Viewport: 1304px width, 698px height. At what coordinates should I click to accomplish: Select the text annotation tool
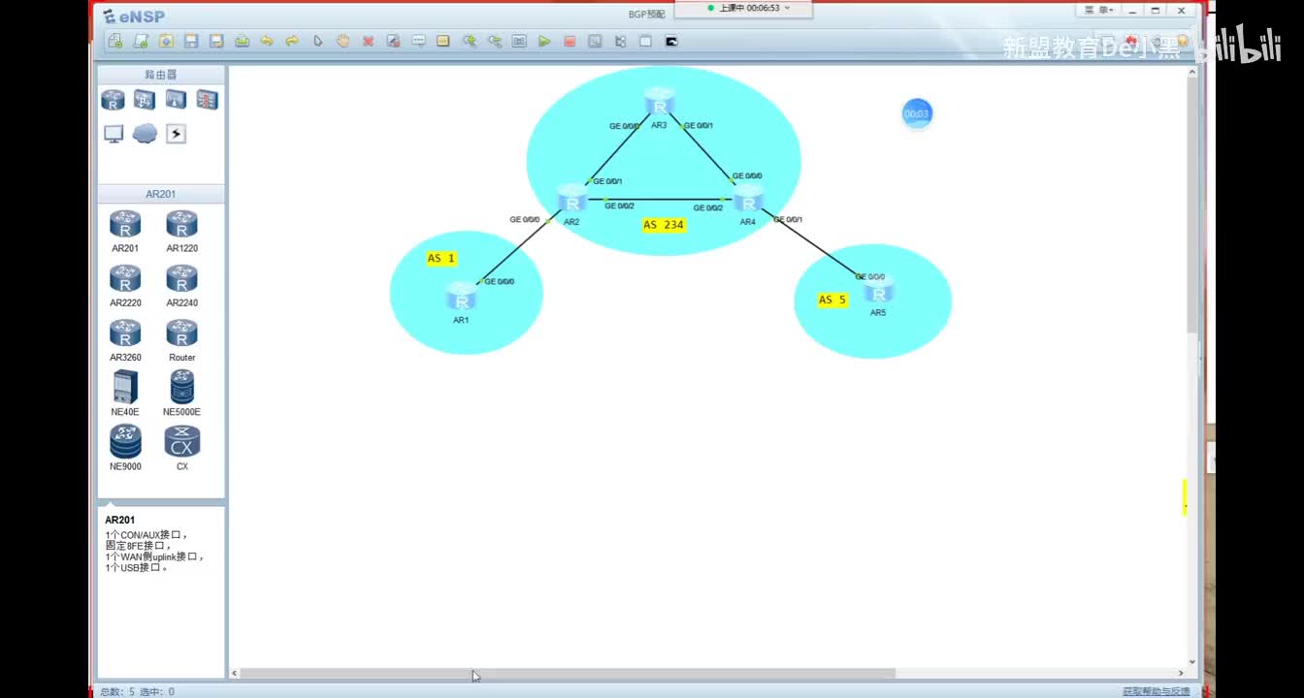click(x=418, y=41)
